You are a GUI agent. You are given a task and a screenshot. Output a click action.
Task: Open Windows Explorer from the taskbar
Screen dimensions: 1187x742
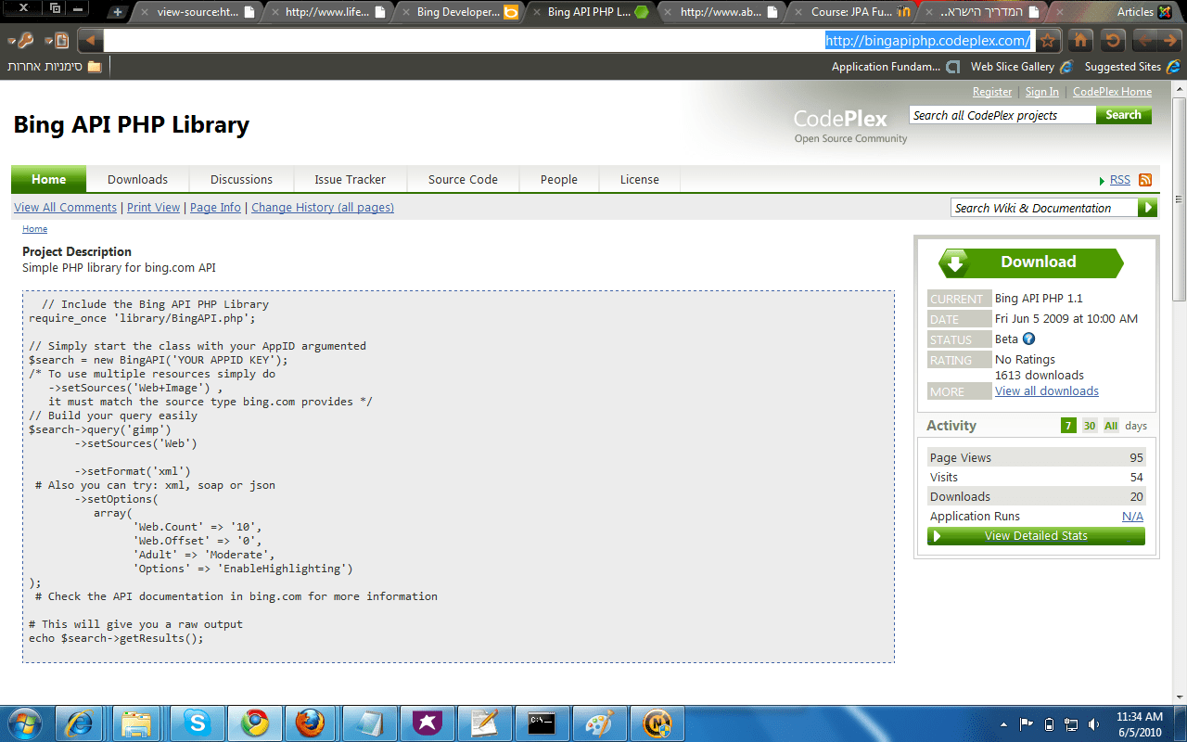point(136,723)
